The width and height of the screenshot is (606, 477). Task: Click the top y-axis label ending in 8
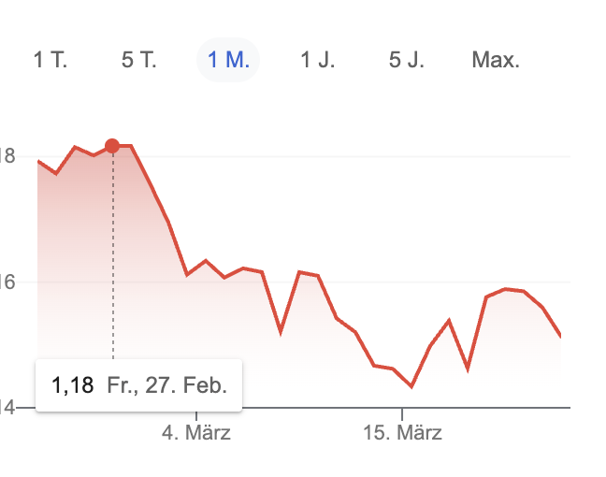pos(9,156)
